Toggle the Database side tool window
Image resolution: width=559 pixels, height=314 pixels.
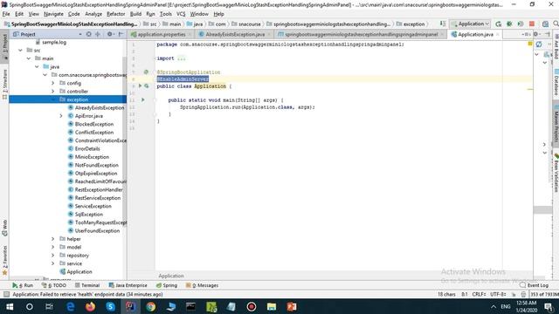(556, 82)
